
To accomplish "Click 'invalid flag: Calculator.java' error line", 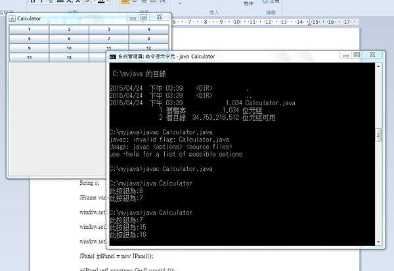I will coord(169,139).
